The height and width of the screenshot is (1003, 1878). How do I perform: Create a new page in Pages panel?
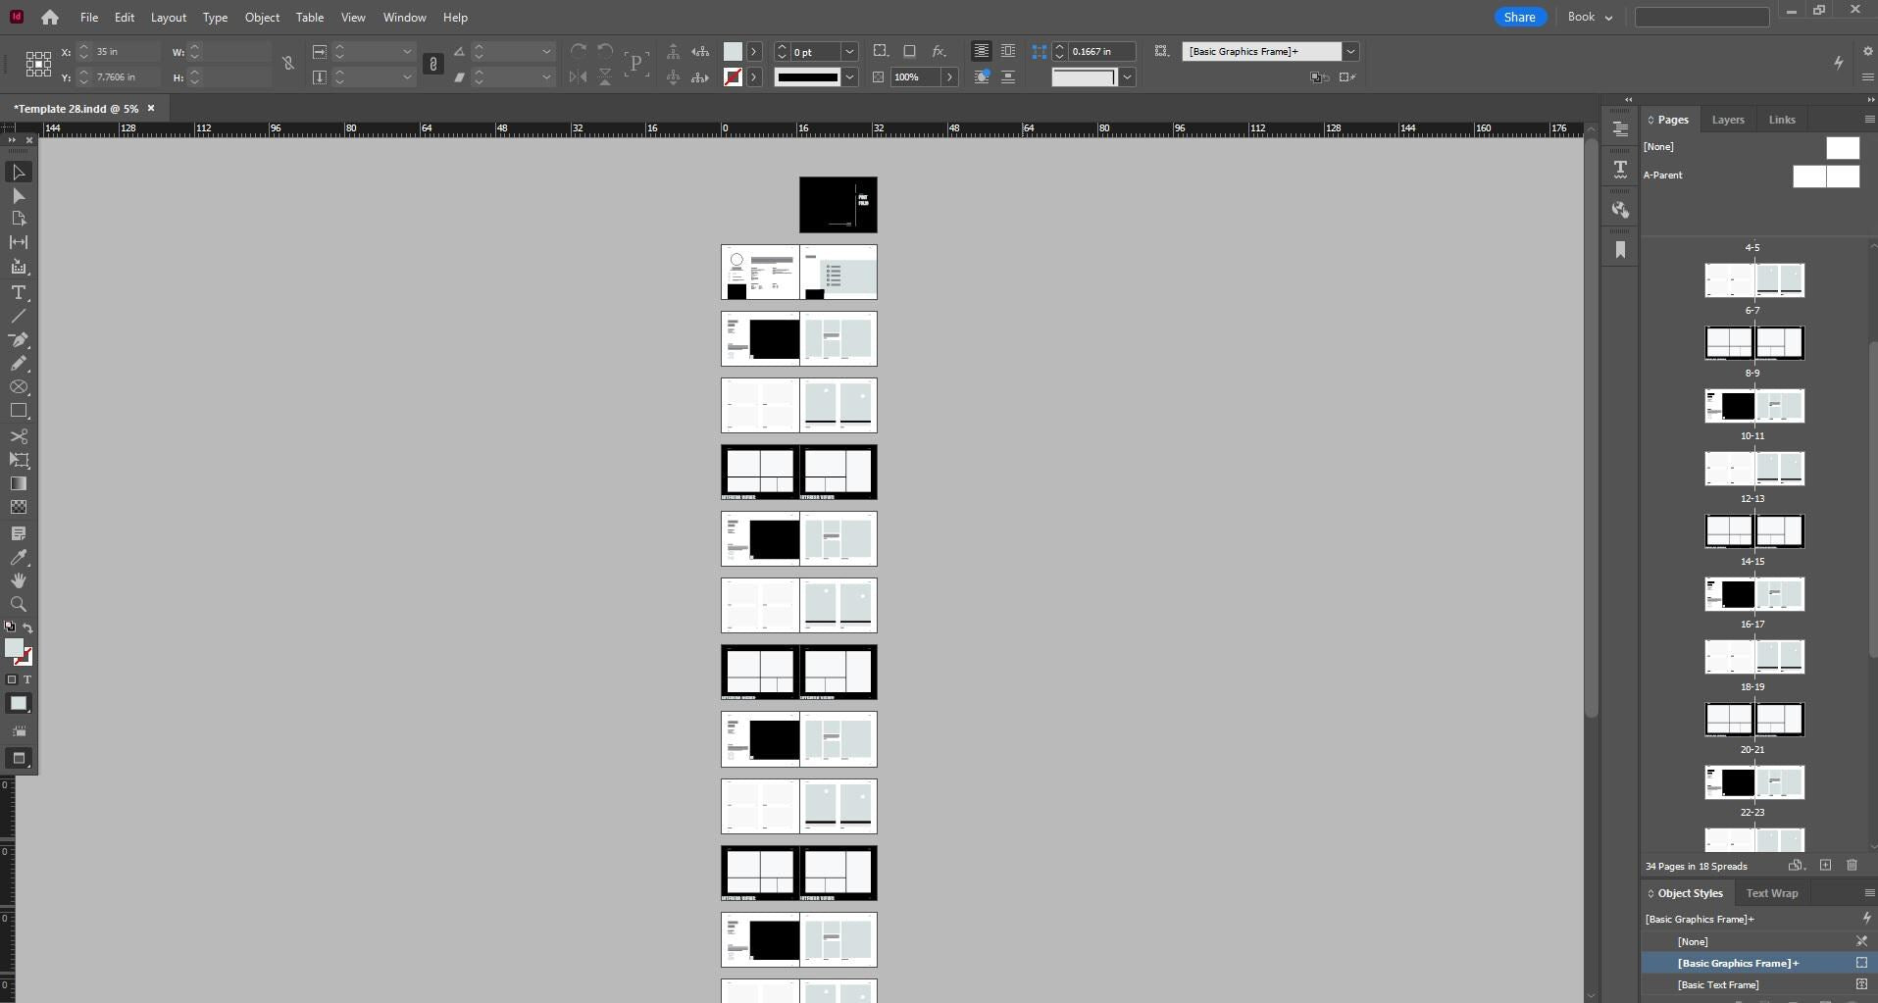coord(1825,866)
